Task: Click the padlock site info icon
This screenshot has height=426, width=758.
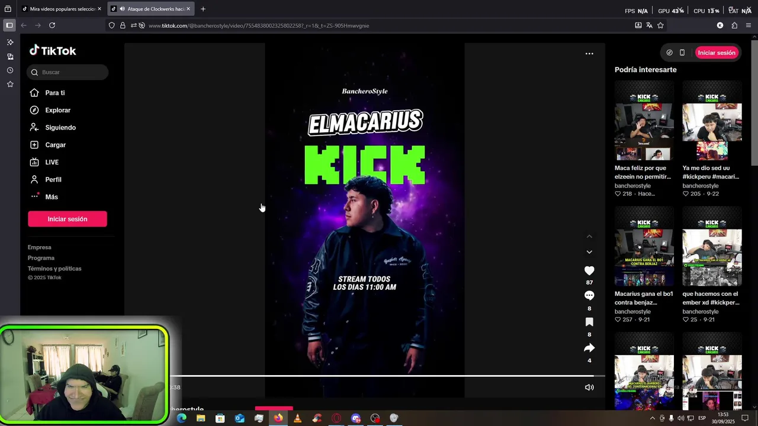Action: tap(123, 25)
